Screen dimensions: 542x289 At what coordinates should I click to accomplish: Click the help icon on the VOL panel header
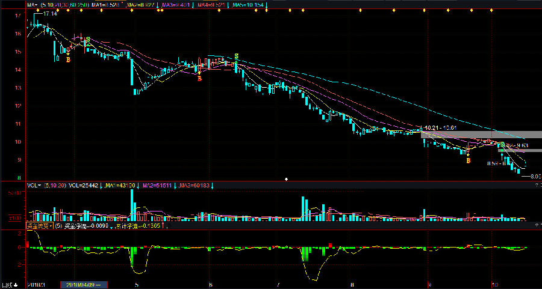point(537,186)
